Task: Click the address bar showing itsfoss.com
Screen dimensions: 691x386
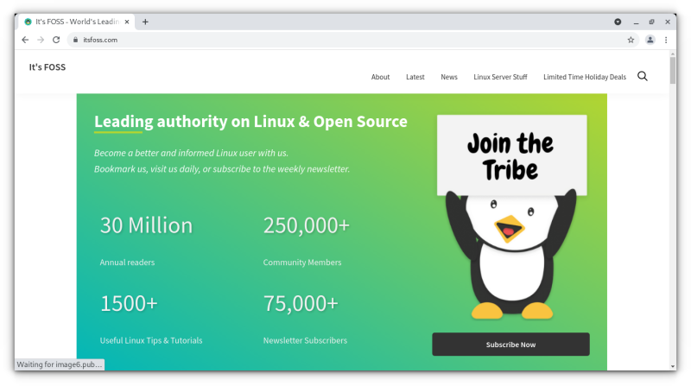Action: point(352,40)
